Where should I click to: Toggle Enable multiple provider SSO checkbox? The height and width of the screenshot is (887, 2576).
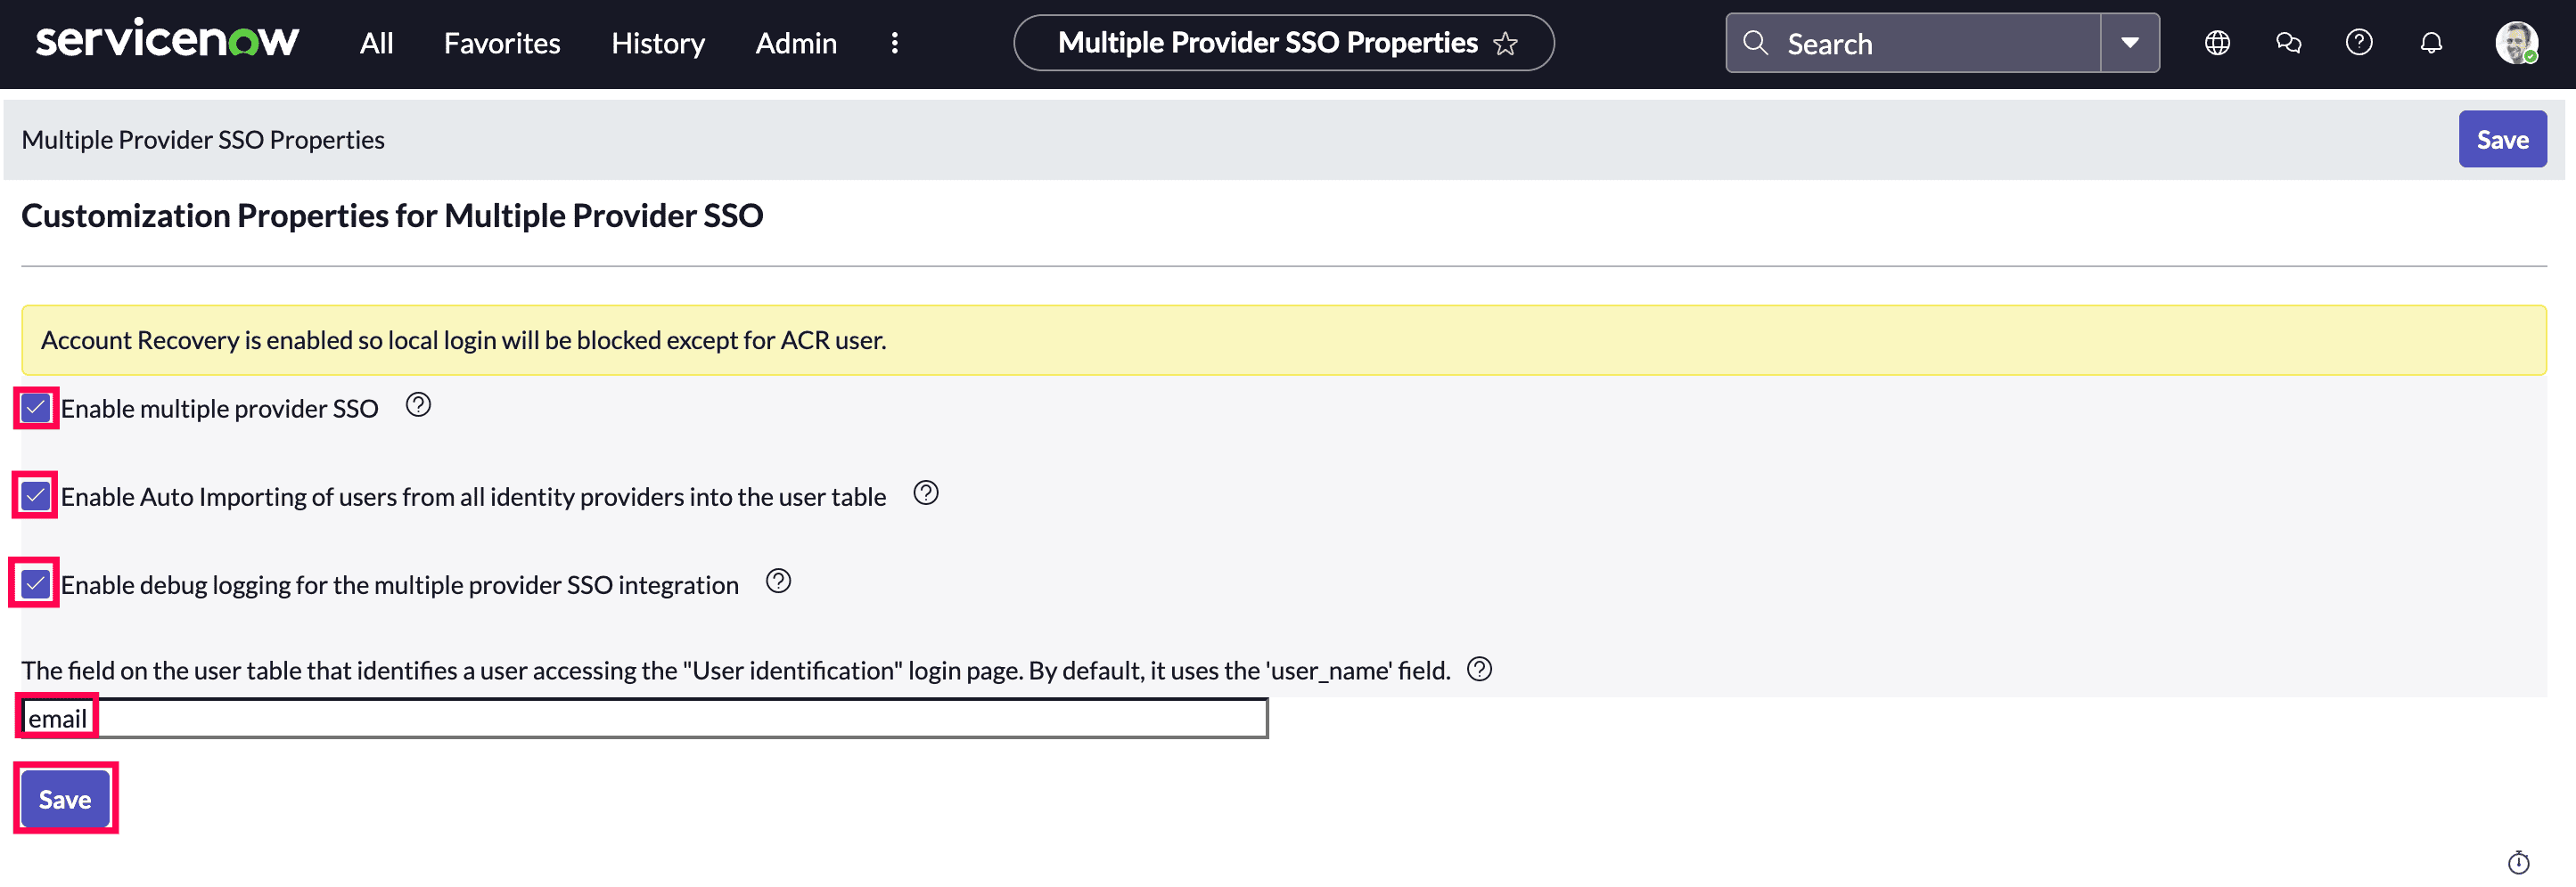click(36, 409)
